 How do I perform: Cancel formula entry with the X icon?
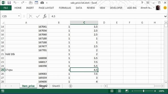(x=30, y=16)
